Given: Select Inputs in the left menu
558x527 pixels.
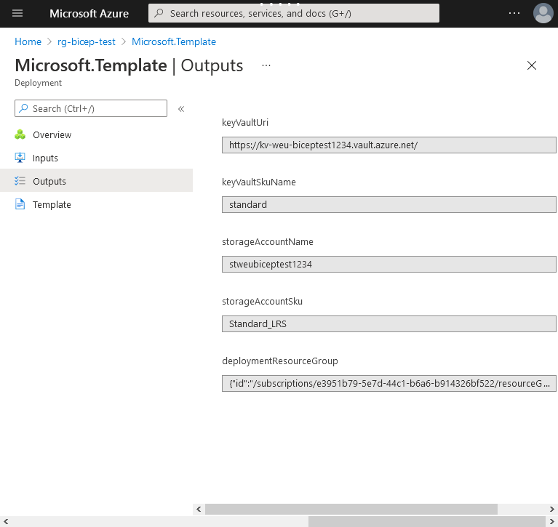Looking at the screenshot, I should (45, 158).
